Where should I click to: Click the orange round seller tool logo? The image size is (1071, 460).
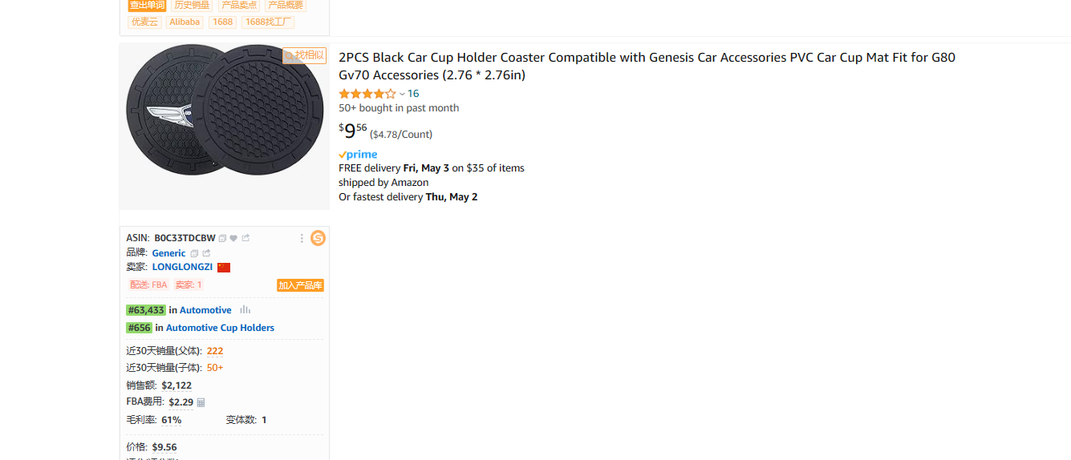[x=318, y=238]
